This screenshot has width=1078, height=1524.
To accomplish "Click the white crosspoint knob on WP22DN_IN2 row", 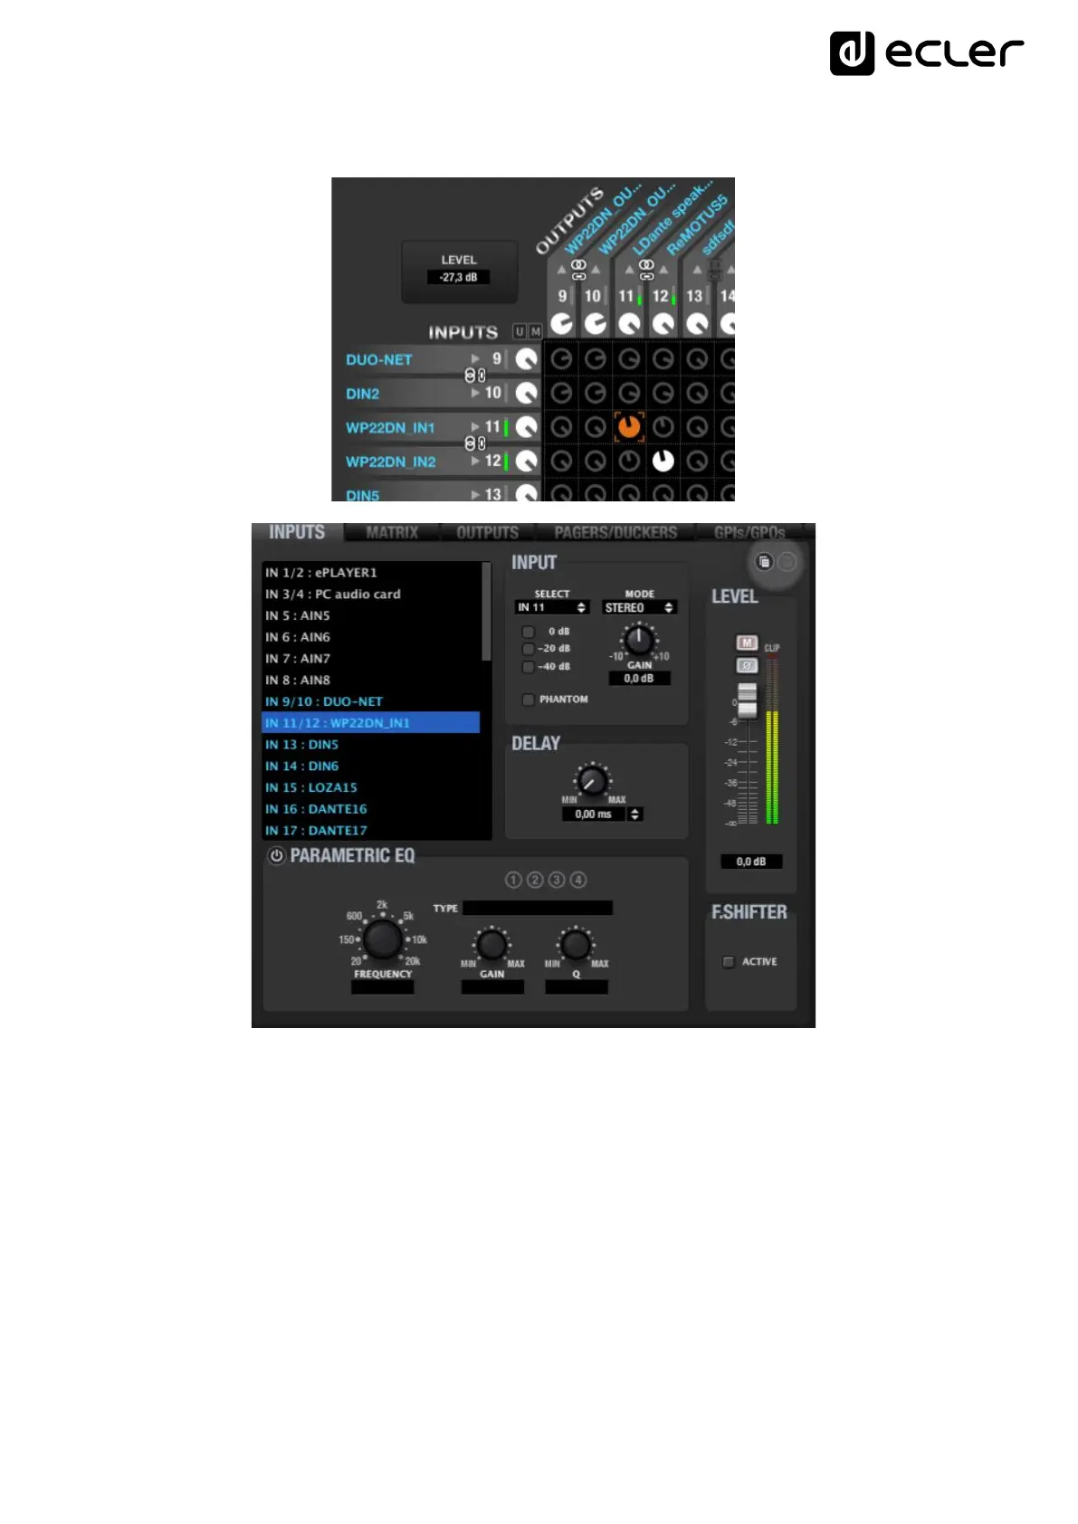I will [x=663, y=461].
